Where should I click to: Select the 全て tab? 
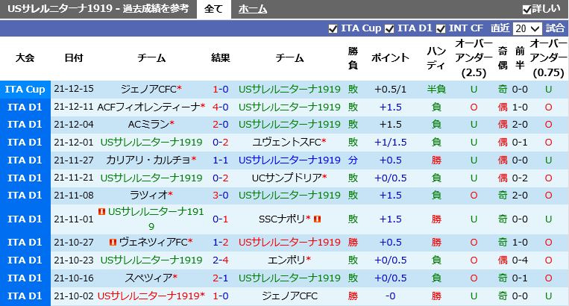[x=214, y=9]
